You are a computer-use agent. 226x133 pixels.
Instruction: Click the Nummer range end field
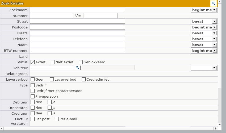pyautogui.click(x=100, y=16)
